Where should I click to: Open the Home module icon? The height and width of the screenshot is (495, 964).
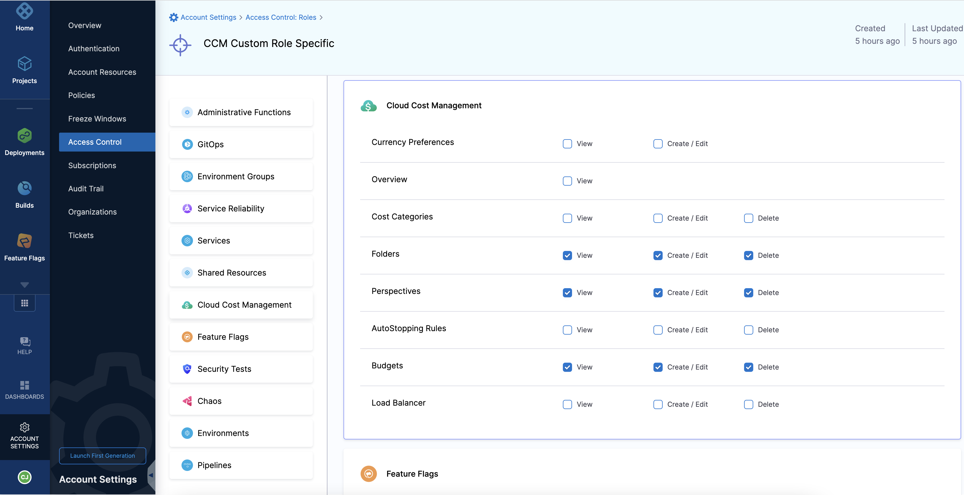click(x=24, y=11)
